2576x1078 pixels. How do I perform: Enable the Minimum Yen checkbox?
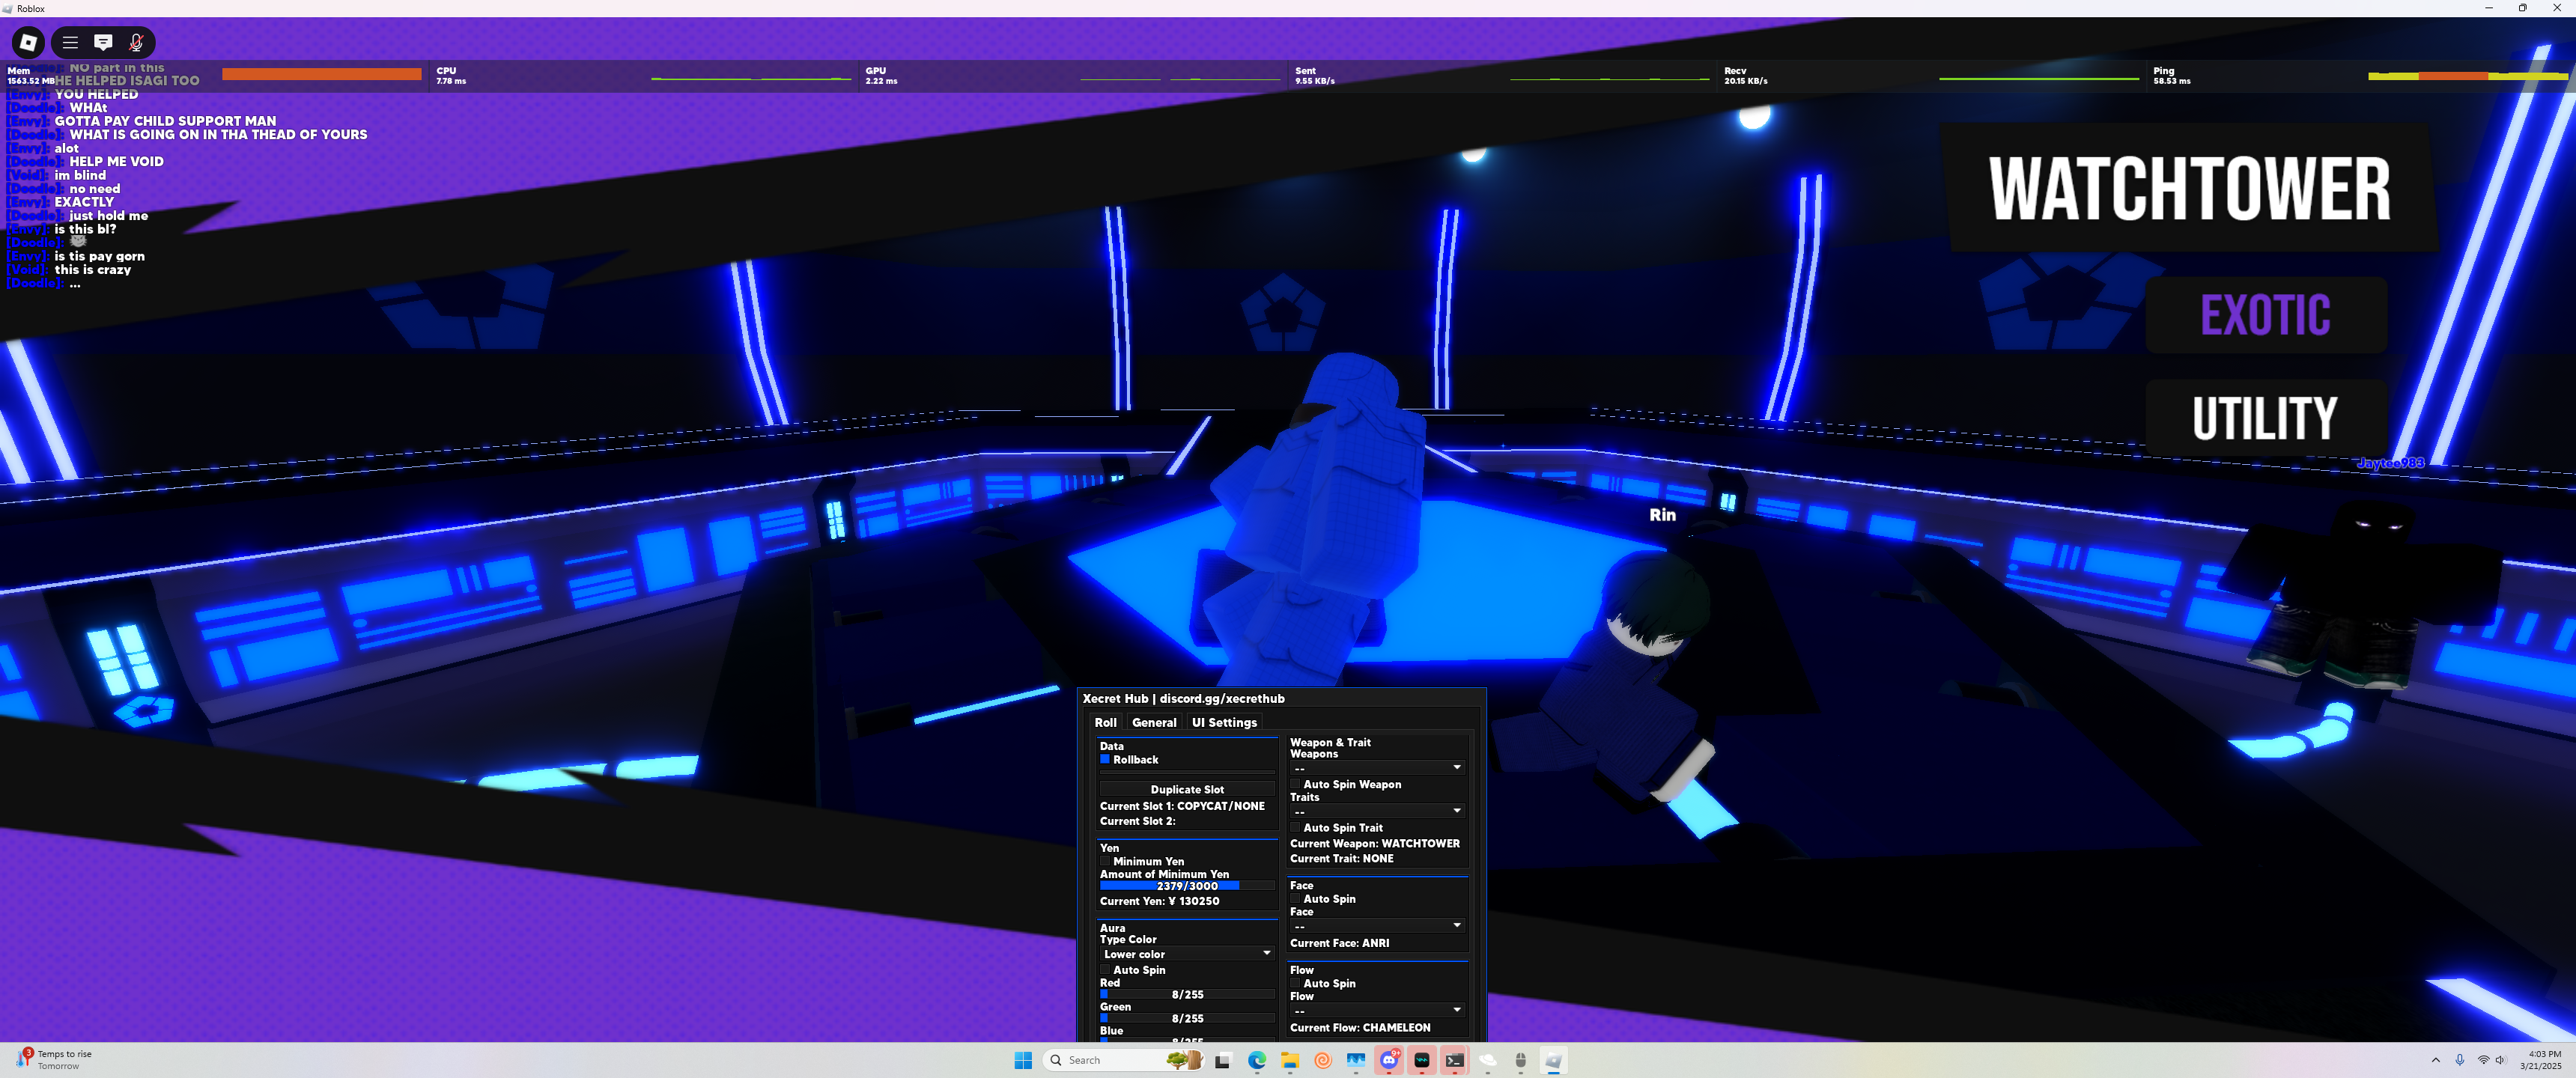tap(1105, 861)
